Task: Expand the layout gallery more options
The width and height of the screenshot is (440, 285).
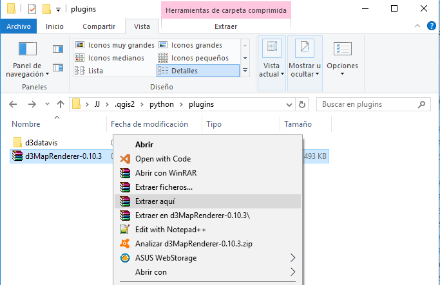Action: tap(245, 70)
